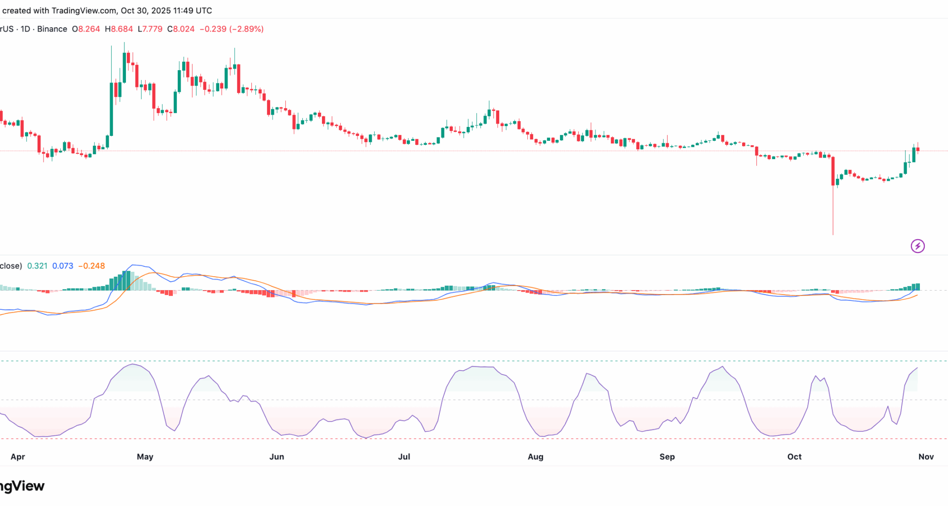Click the High price value 8.684

121,29
